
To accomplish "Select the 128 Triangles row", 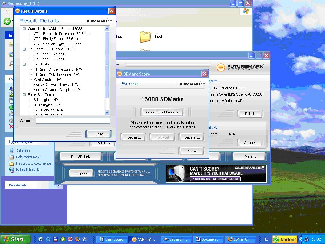I will [48, 110].
